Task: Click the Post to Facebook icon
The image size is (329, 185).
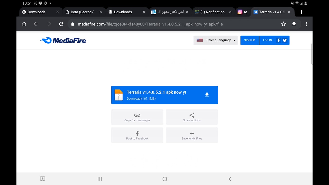Action: coord(137,133)
